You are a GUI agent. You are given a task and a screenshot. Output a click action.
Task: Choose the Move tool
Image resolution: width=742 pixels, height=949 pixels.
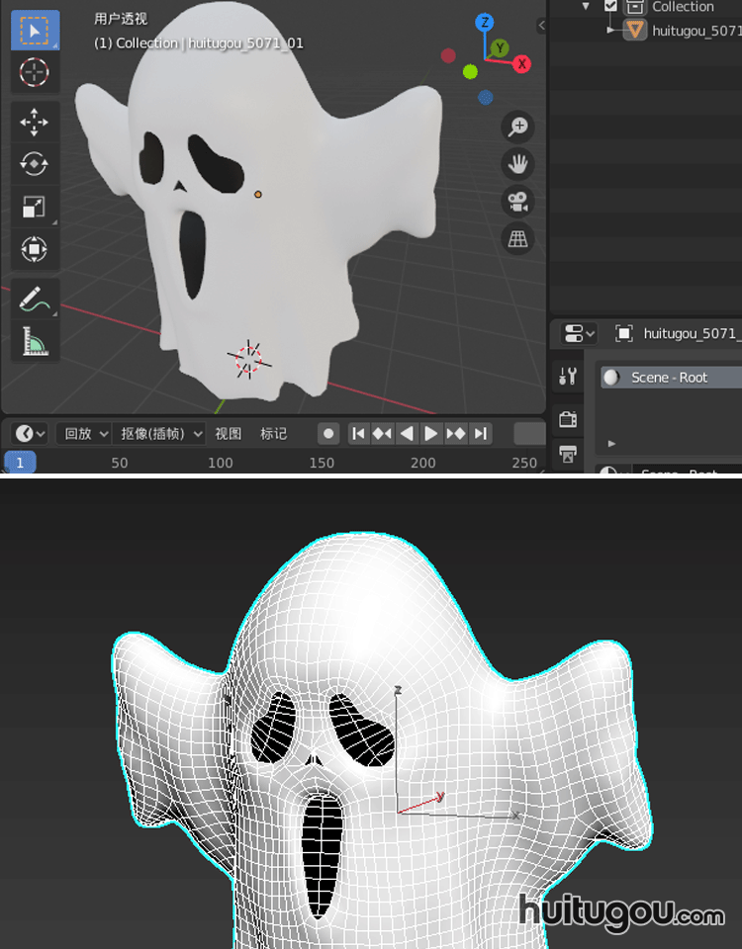35,123
